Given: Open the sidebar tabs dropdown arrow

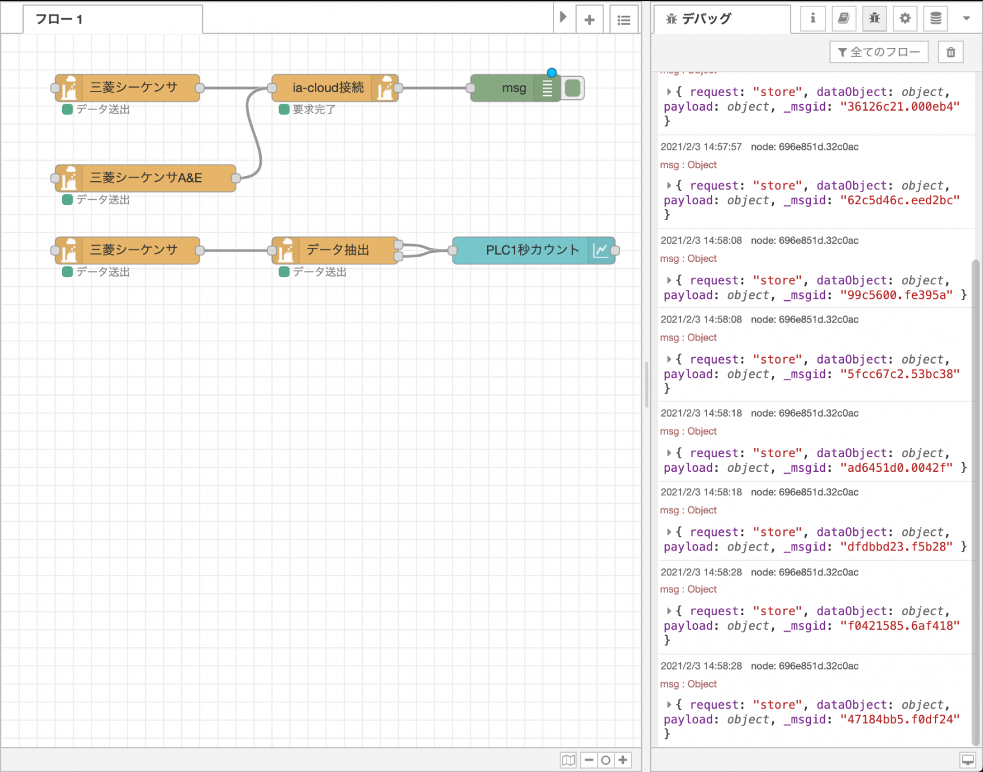Looking at the screenshot, I should coord(966,19).
